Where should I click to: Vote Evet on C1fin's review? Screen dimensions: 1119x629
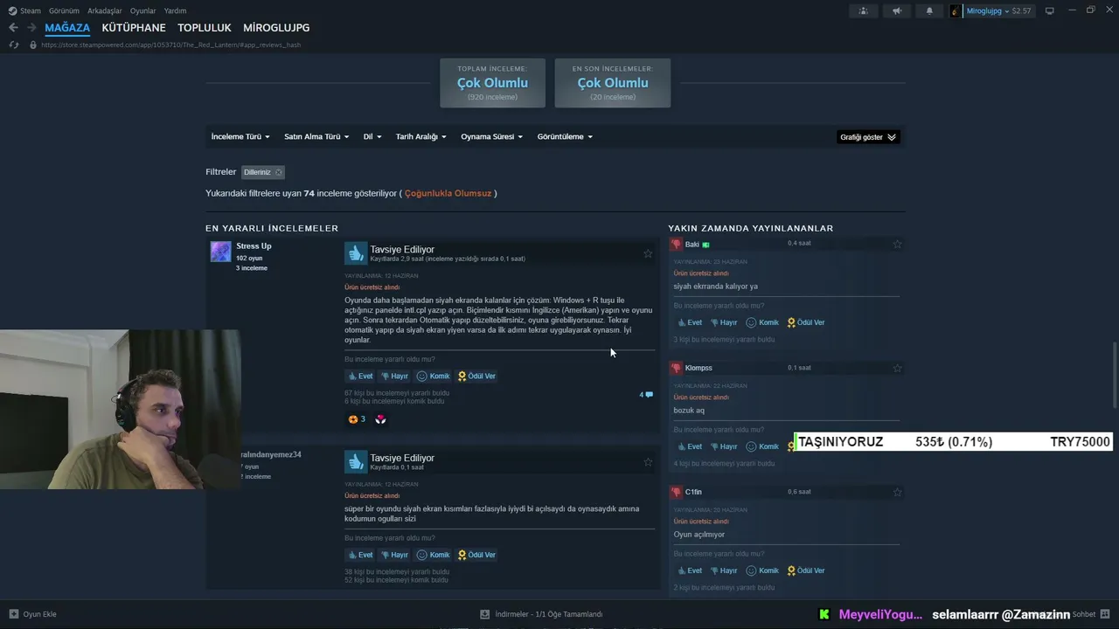pyautogui.click(x=690, y=570)
